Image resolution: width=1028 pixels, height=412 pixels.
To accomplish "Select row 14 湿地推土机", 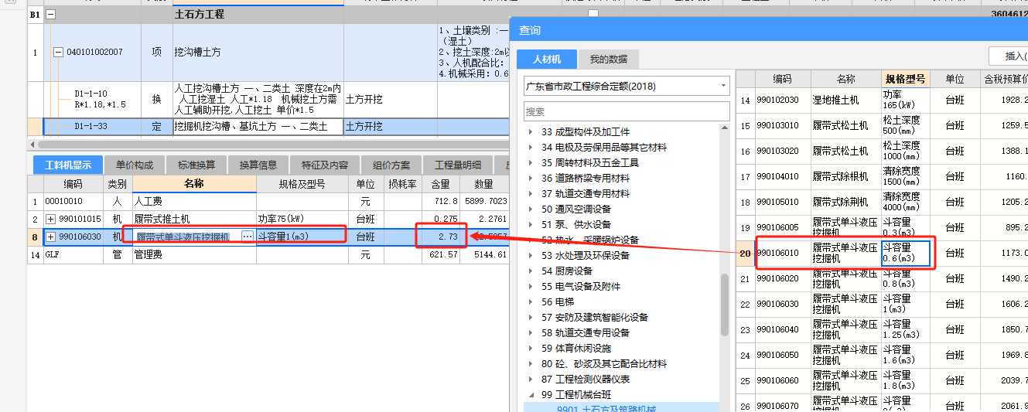I will pyautogui.click(x=881, y=100).
